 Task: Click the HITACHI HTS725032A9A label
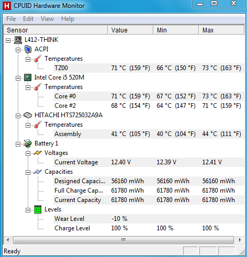tap(69, 115)
